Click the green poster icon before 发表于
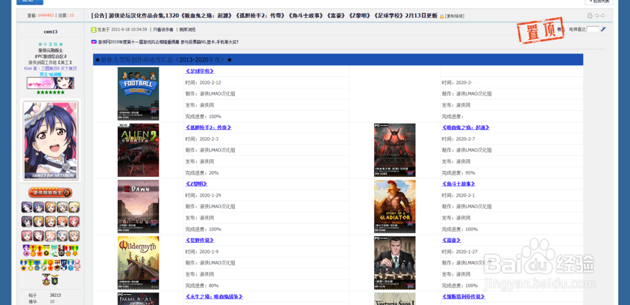Viewport: 630px width, 305px height. click(94, 30)
